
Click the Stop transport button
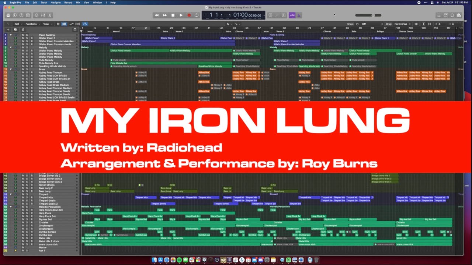[x=173, y=15]
